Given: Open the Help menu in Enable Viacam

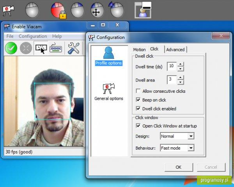Looking at the screenshot, I should point(57,36).
